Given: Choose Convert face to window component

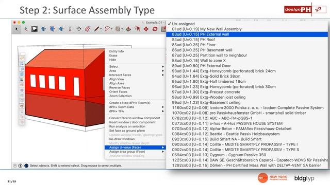Looking at the screenshot, I should [x=135, y=118].
